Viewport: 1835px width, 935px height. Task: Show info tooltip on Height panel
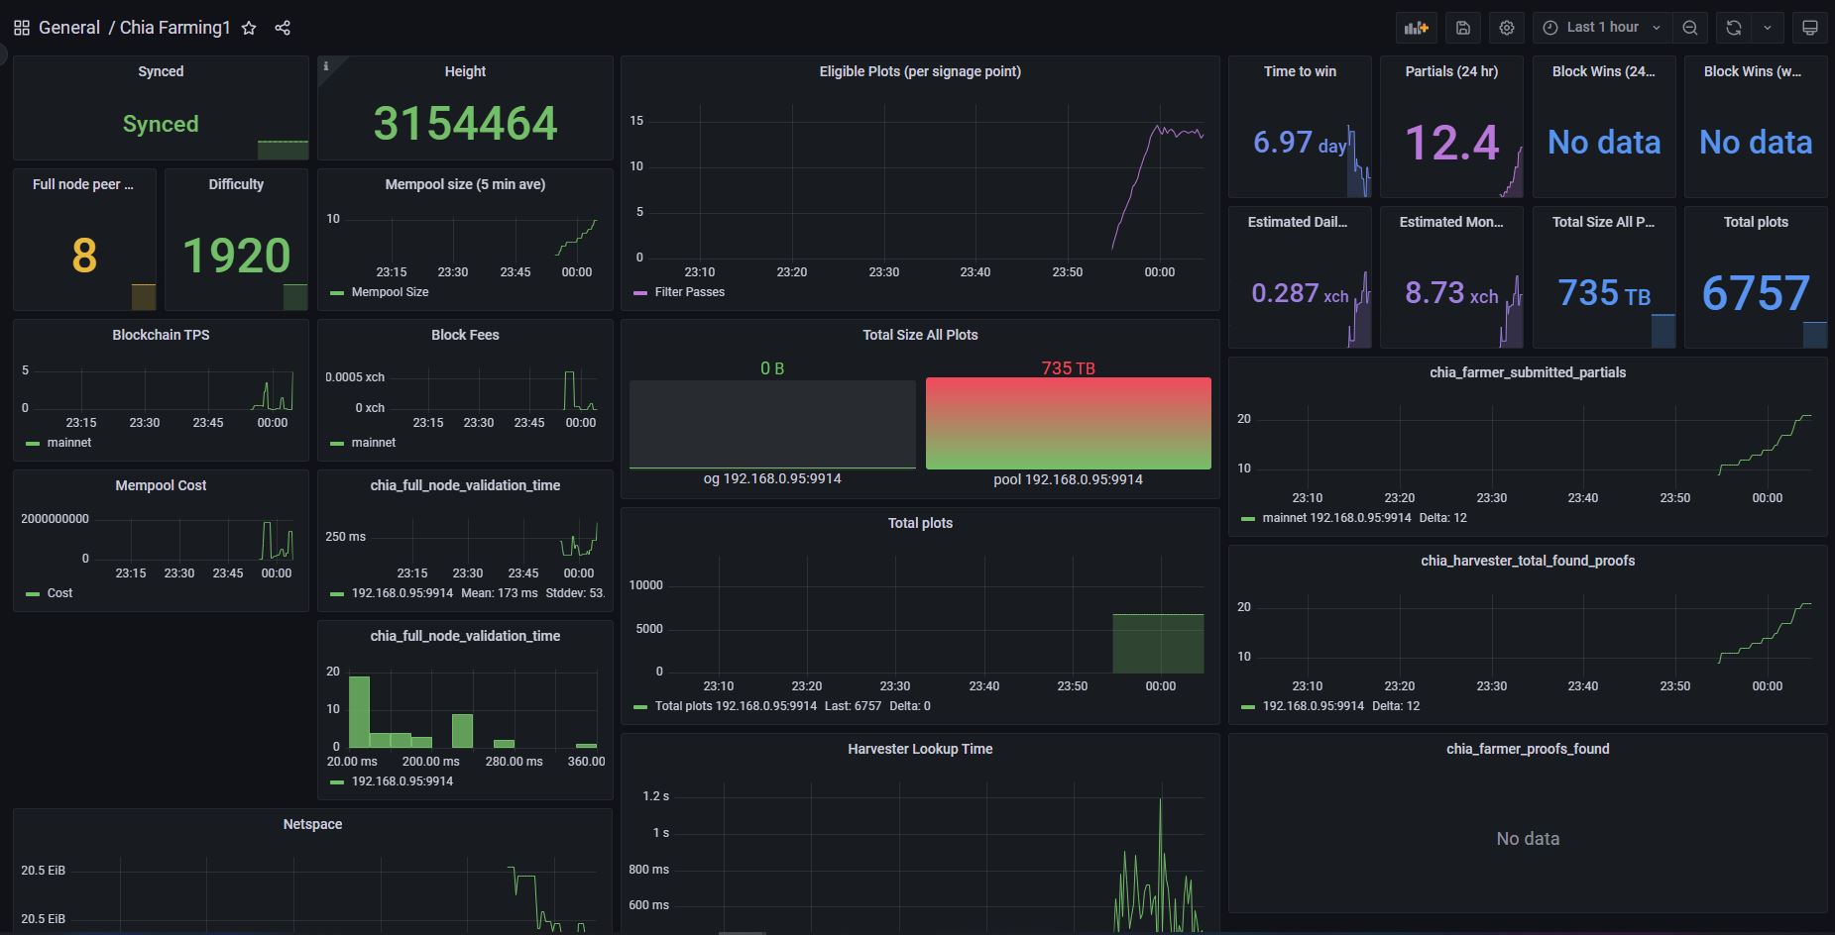(x=325, y=66)
